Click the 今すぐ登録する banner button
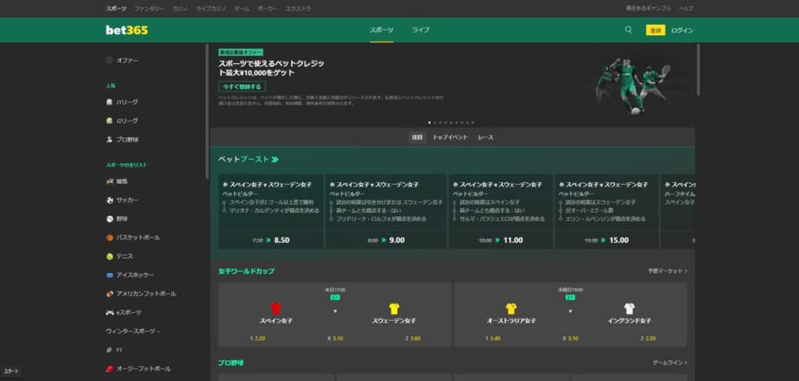Image resolution: width=799 pixels, height=381 pixels. click(242, 87)
